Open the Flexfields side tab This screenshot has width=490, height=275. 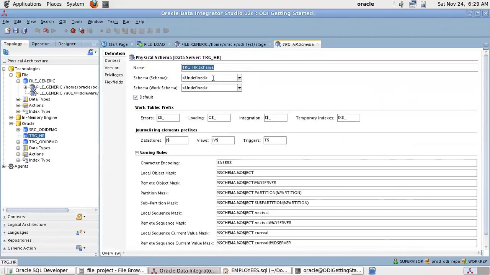coord(114,82)
